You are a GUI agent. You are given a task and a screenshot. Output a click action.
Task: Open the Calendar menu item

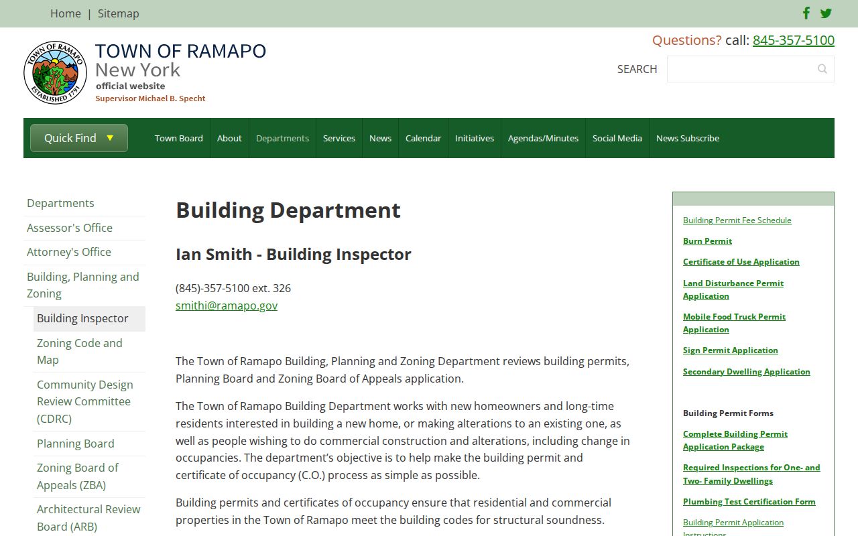click(423, 138)
